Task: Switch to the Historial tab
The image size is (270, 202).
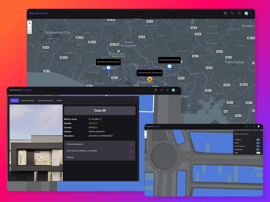Action: click(x=59, y=100)
